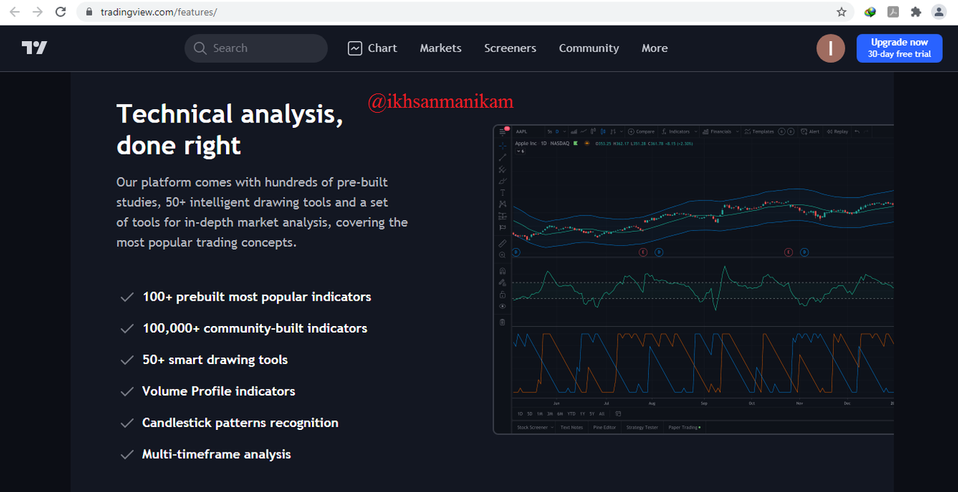Go back in browser history

pyautogui.click(x=15, y=12)
